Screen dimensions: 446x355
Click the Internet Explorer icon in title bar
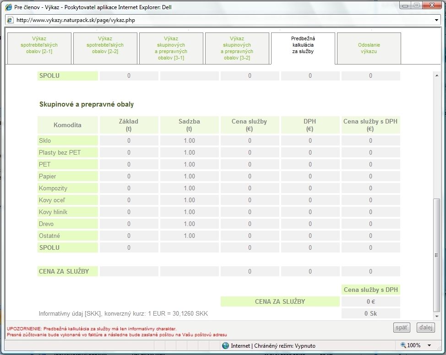coord(8,7)
